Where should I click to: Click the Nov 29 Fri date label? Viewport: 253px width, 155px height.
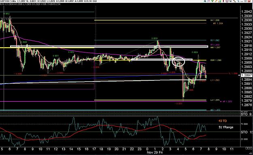155,152
